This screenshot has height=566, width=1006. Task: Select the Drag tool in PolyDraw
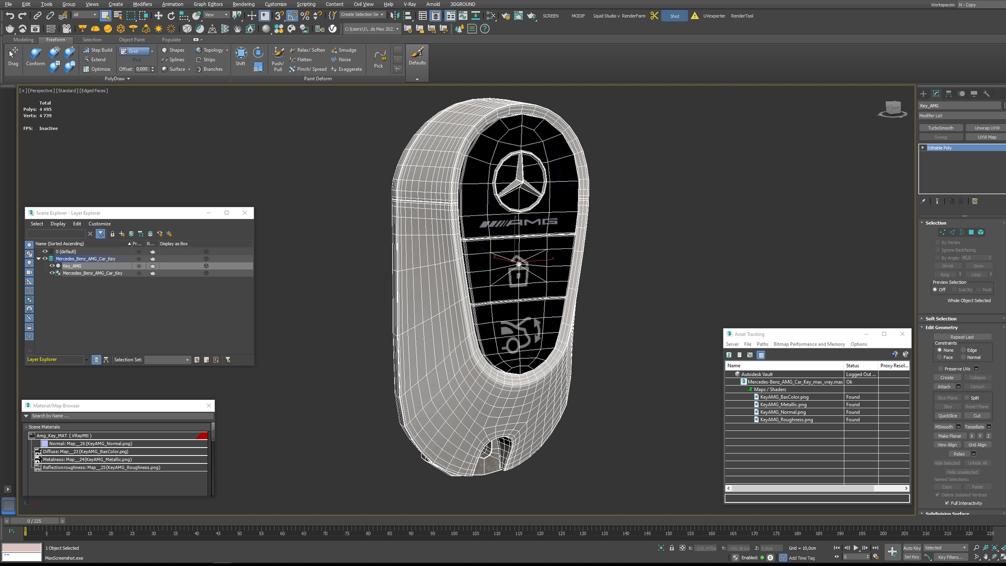[x=13, y=57]
